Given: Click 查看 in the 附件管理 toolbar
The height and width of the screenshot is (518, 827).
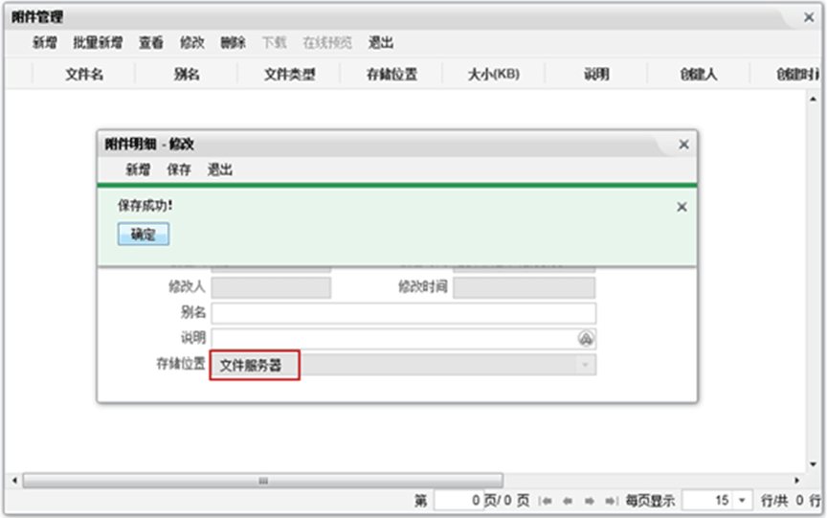Looking at the screenshot, I should (x=151, y=43).
